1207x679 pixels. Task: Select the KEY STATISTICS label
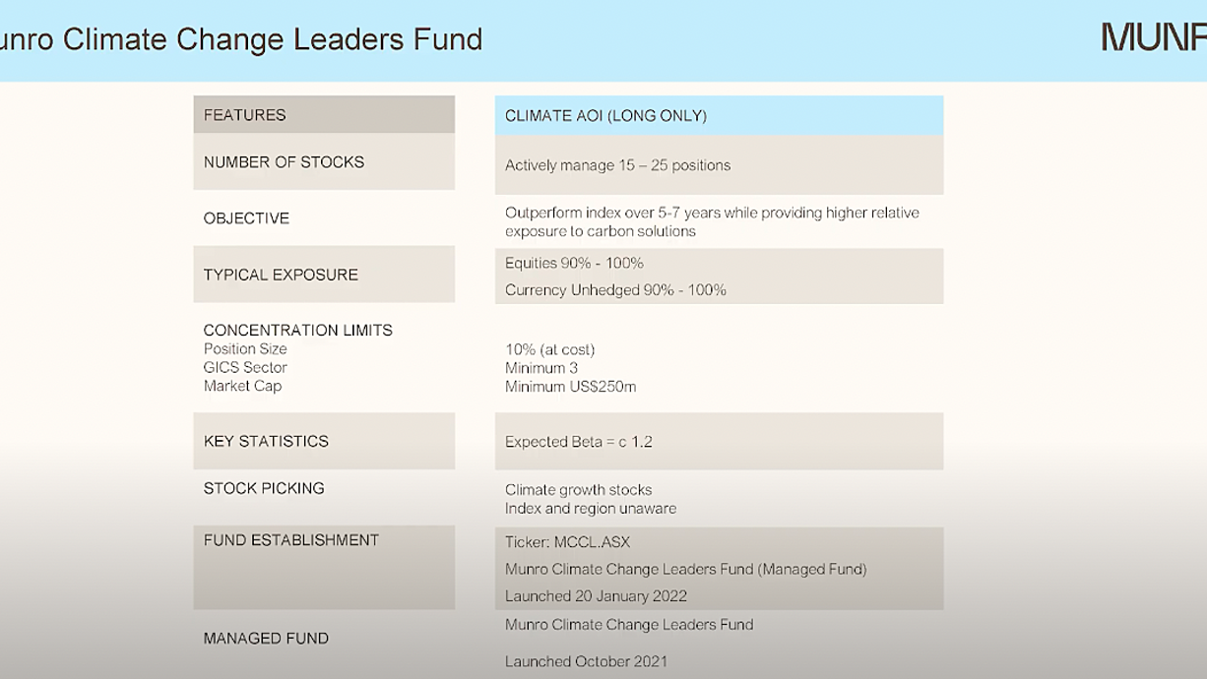pos(266,441)
